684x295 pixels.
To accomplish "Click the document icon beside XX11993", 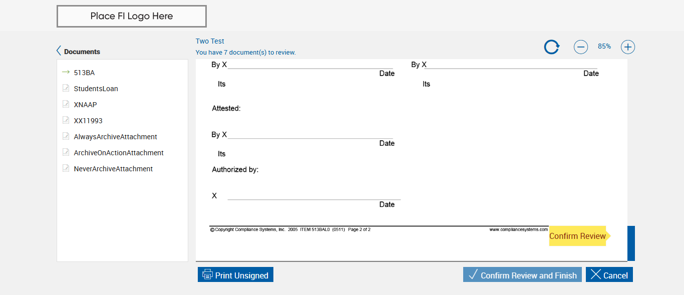I will tap(66, 120).
